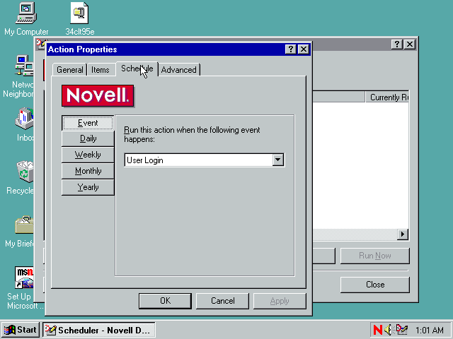Open the Inbox desktop icon

click(25, 118)
